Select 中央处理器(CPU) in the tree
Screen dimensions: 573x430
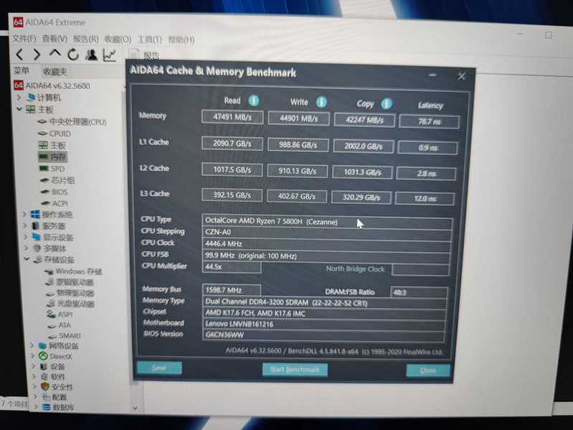78,122
